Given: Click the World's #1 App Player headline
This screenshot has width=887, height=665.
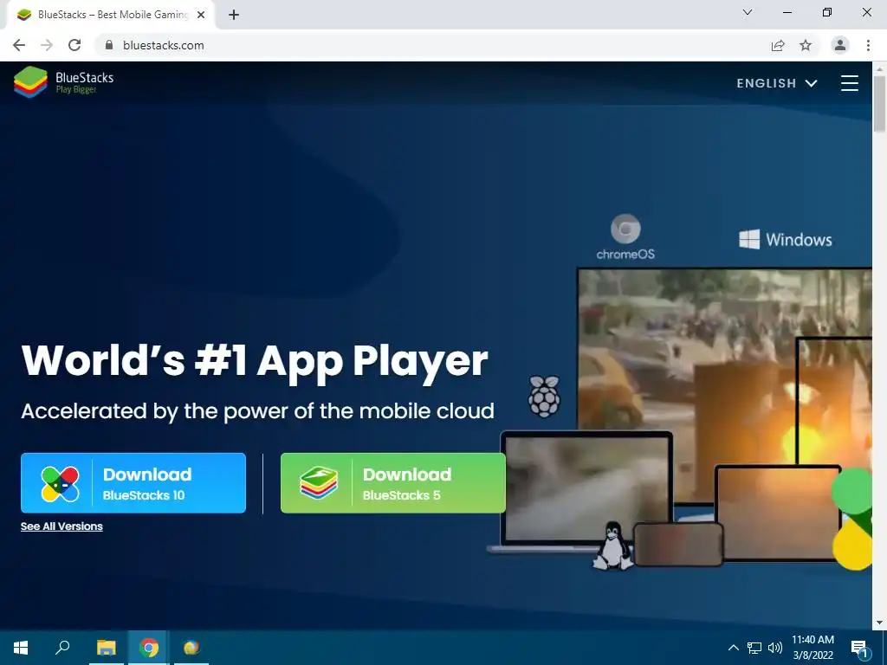Looking at the screenshot, I should [255, 361].
